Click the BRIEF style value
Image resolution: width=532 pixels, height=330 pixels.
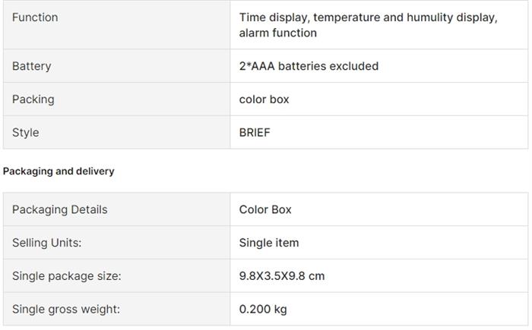(x=255, y=132)
